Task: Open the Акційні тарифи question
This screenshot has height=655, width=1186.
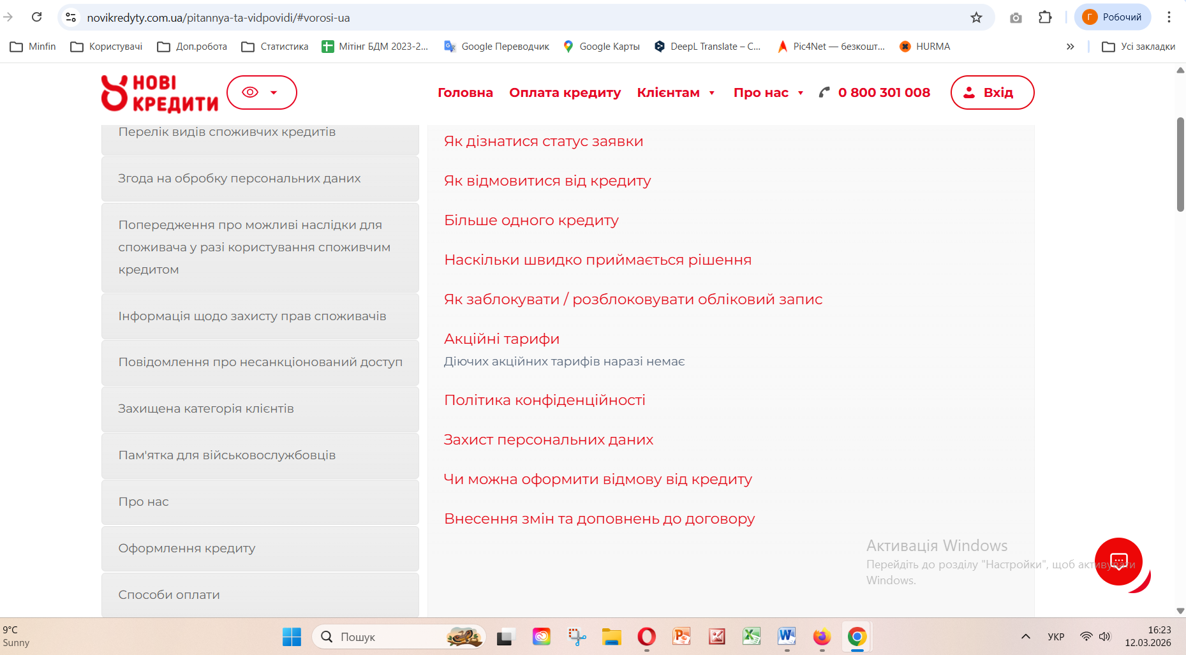Action: [502, 339]
